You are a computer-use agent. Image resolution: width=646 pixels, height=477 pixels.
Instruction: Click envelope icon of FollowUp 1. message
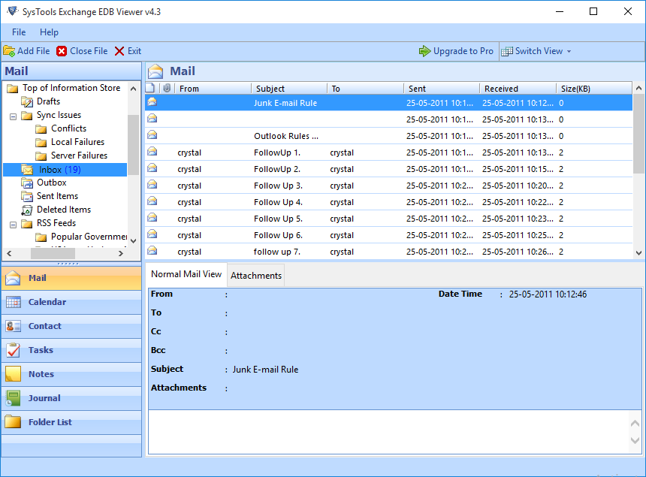[x=152, y=152]
